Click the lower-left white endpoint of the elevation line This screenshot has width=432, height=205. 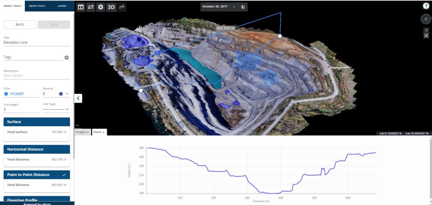coord(141,90)
